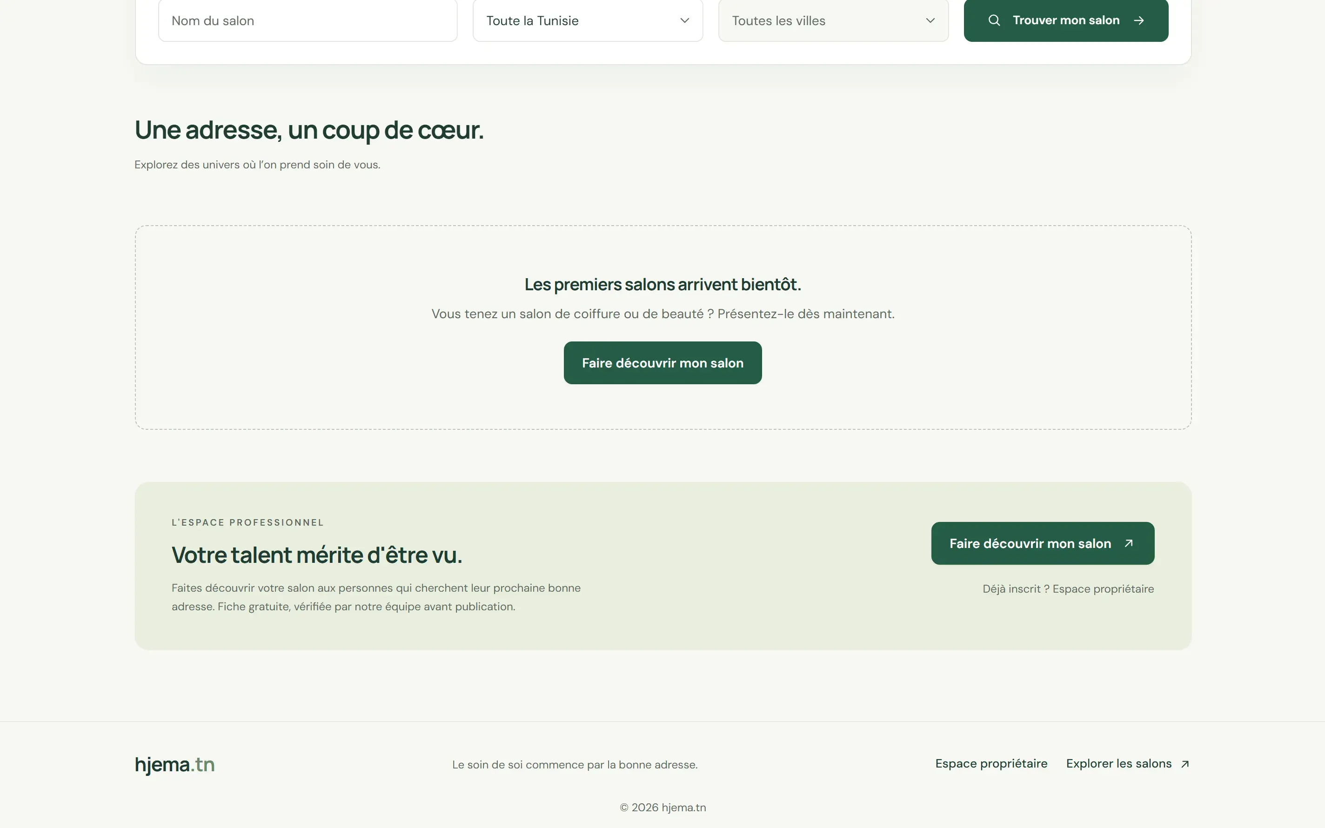
Task: Open the Toute la Tunisie region dropdown
Action: point(588,20)
